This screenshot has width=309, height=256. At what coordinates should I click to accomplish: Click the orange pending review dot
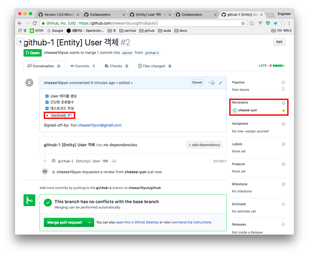tap(283, 111)
